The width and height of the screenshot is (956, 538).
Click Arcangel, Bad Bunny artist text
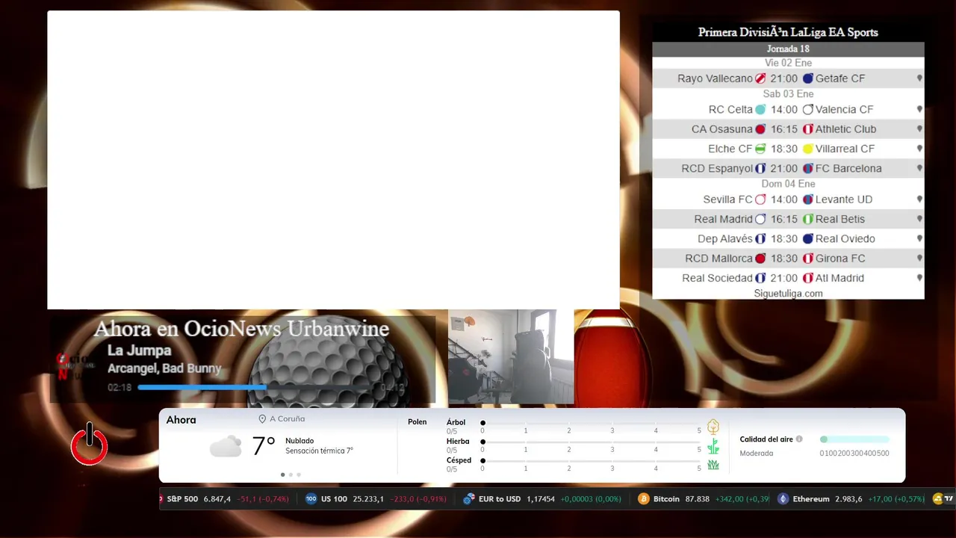coord(164,368)
